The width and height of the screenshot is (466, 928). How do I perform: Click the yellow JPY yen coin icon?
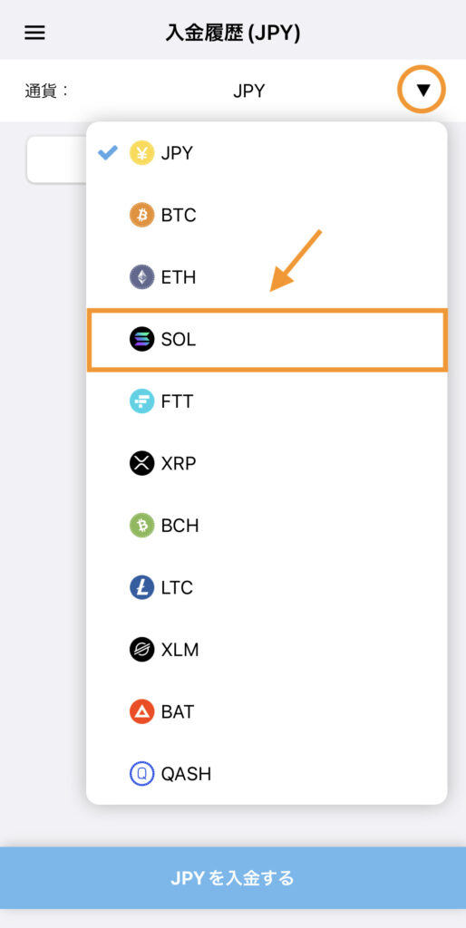coord(141,153)
